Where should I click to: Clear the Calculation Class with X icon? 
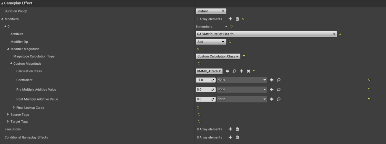pos(248,71)
